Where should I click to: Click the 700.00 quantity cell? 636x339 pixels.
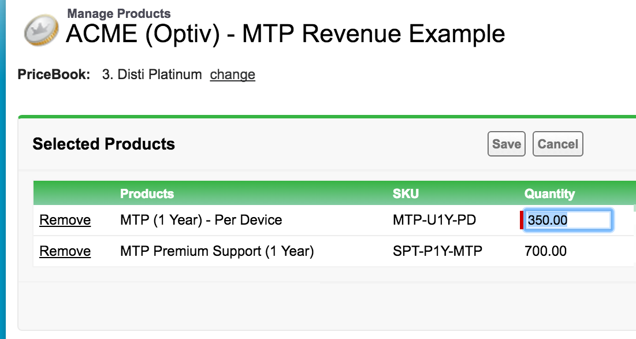(545, 251)
